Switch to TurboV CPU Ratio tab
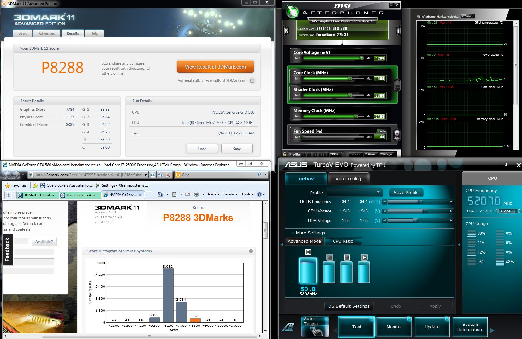The width and height of the screenshot is (522, 339). click(343, 241)
